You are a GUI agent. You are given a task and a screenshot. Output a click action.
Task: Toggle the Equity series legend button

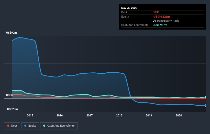[30, 126]
